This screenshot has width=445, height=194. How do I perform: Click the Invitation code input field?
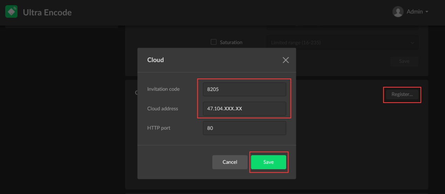pos(244,89)
